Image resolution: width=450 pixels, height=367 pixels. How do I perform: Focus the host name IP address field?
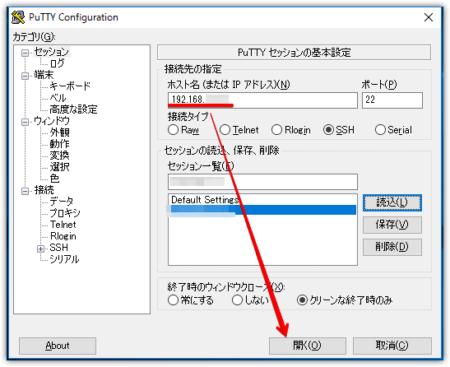(x=262, y=100)
